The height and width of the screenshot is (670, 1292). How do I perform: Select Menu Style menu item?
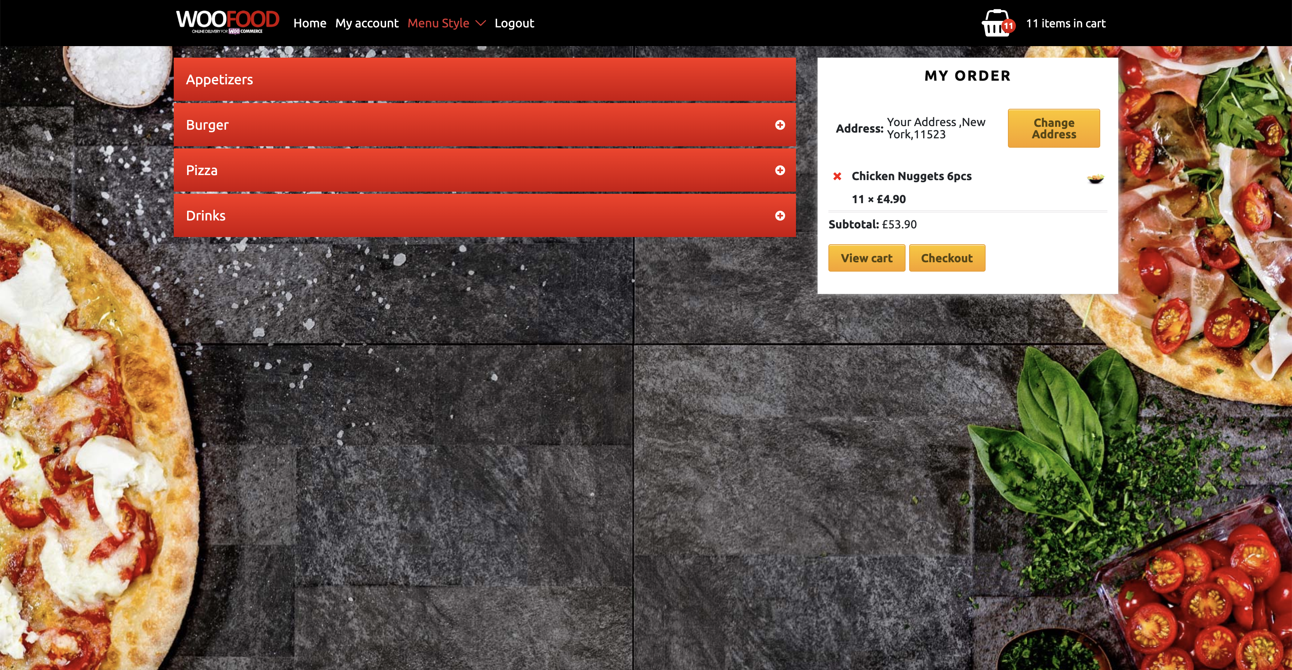(438, 23)
